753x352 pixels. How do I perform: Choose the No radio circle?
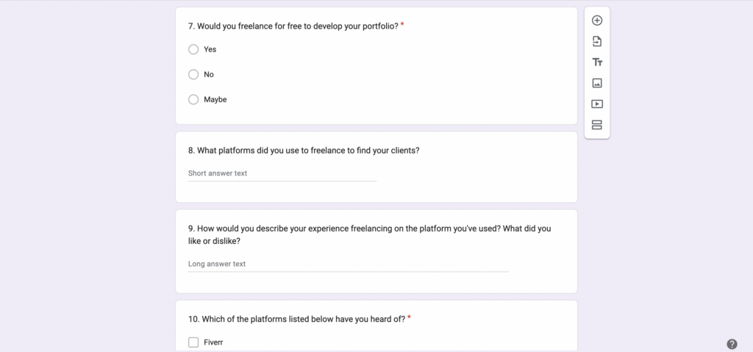[x=193, y=74]
